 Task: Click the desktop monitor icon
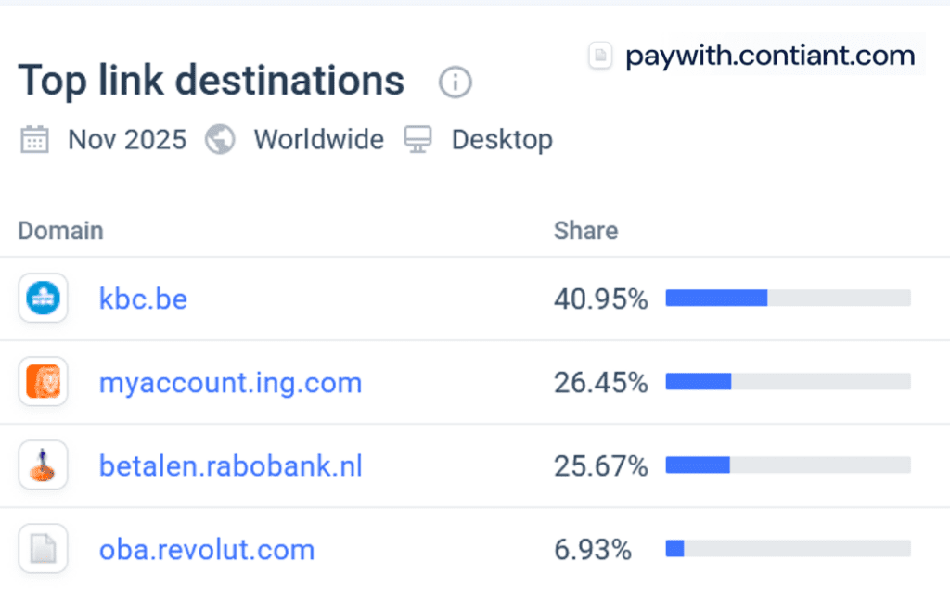(x=418, y=140)
